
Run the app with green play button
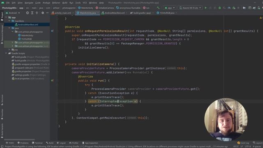(x=205, y=8)
